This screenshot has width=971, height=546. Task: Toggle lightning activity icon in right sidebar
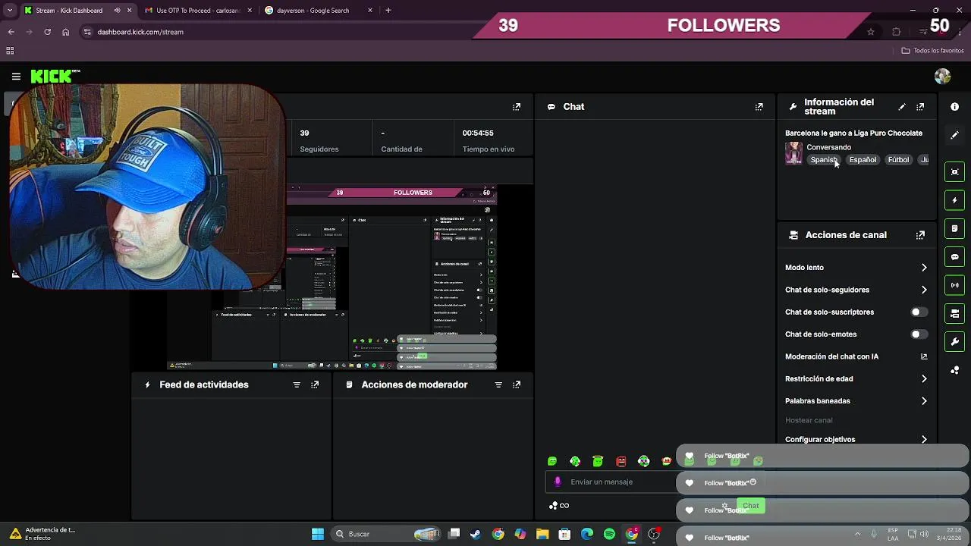coord(954,200)
